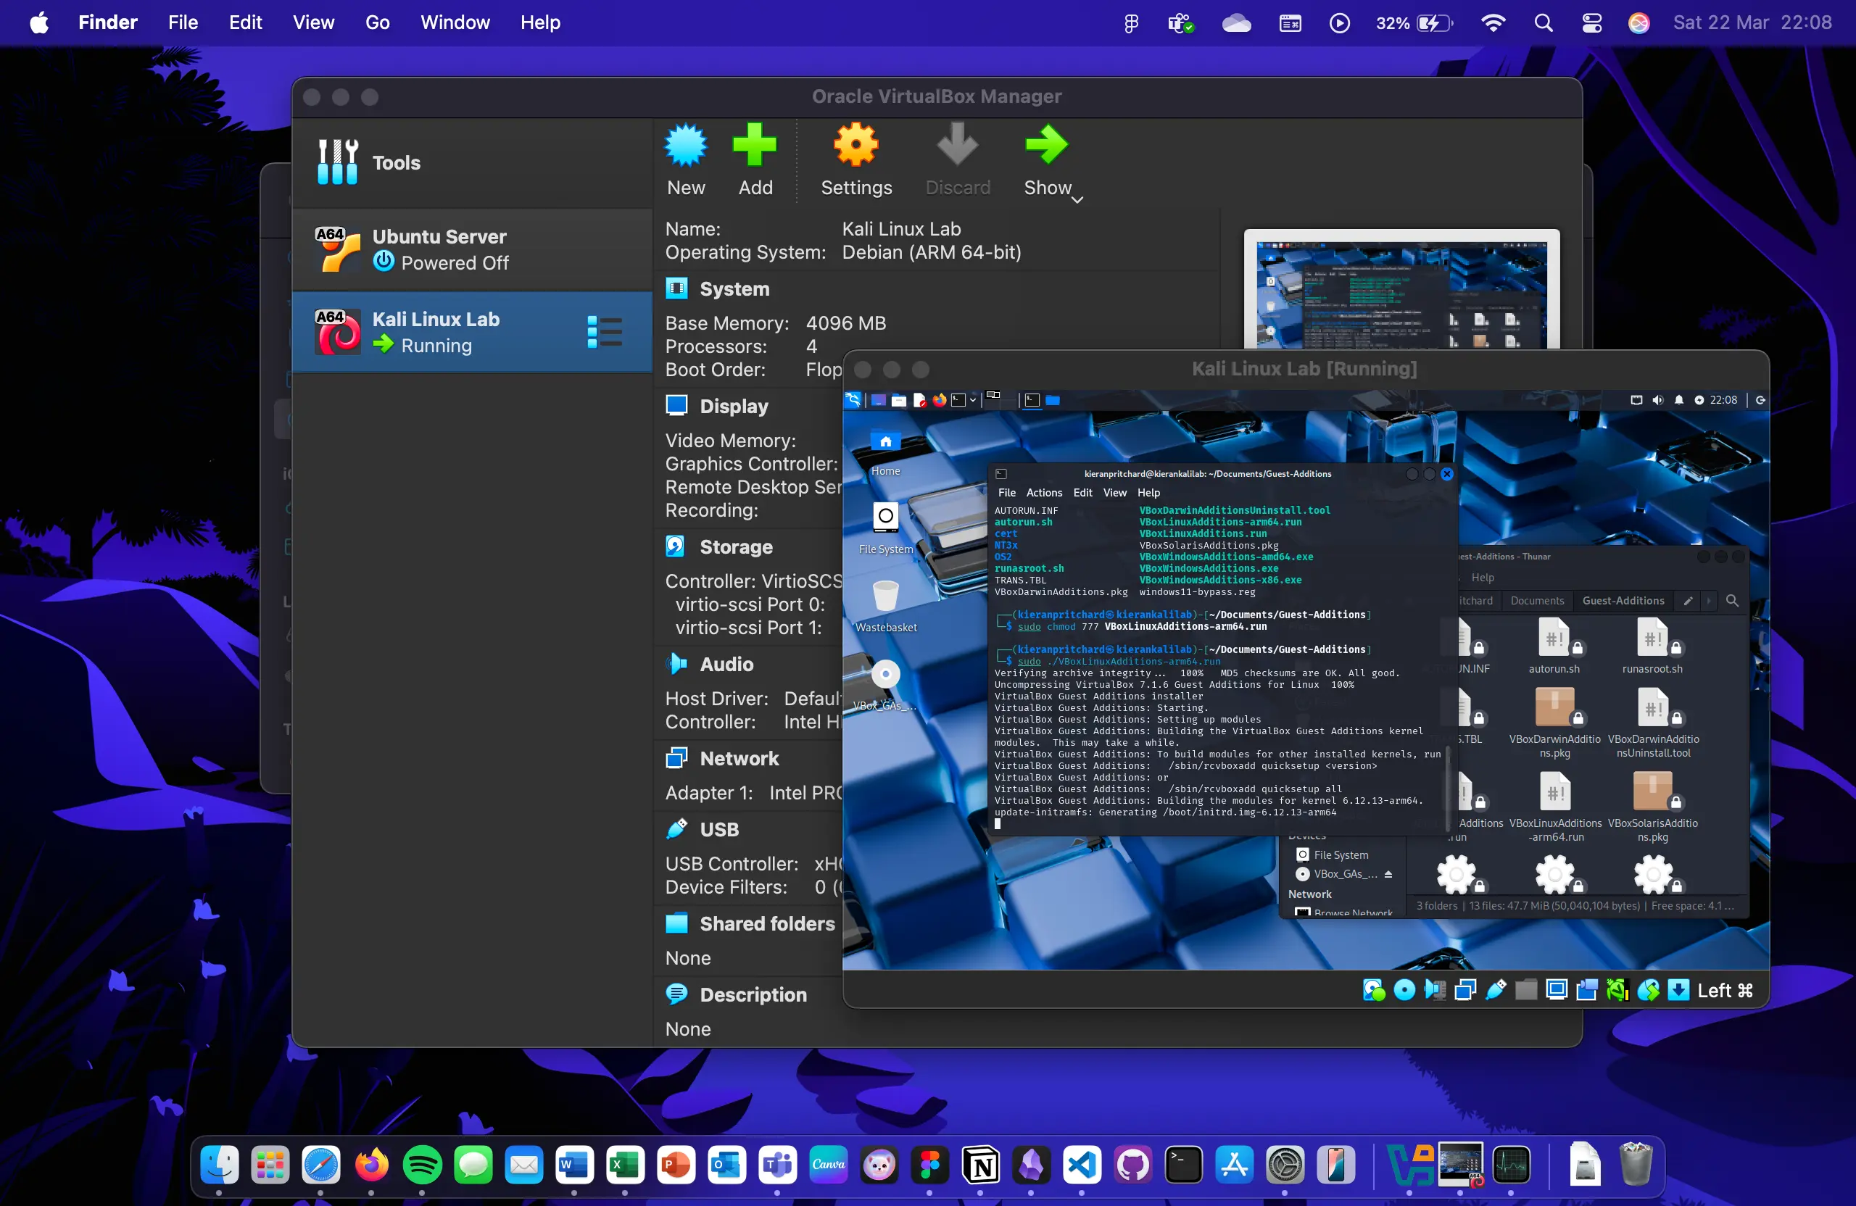
Task: Click the screen recording icon in VM status bar
Action: tap(1586, 990)
